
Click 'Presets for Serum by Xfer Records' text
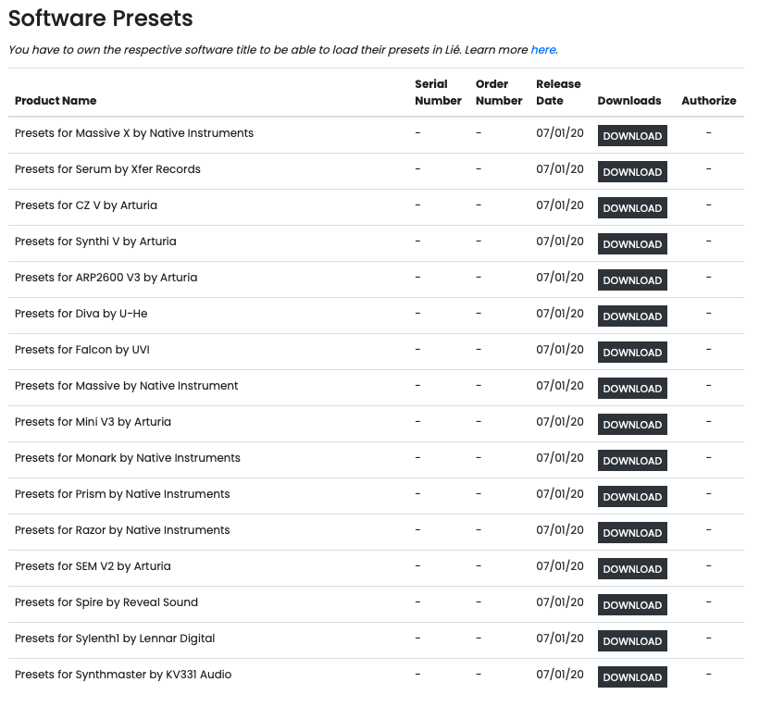107,169
